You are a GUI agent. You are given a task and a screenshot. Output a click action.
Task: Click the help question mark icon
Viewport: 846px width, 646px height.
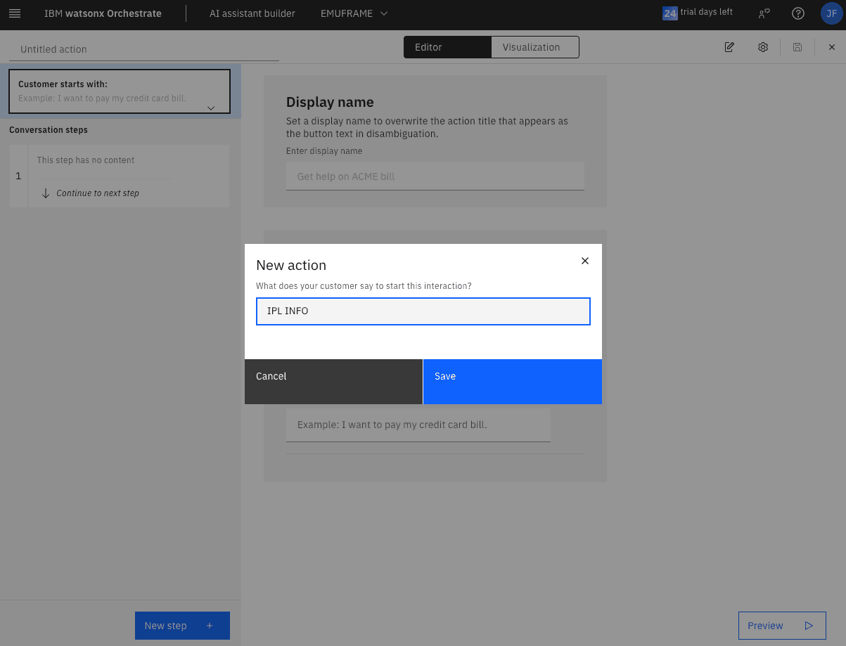[x=797, y=13]
